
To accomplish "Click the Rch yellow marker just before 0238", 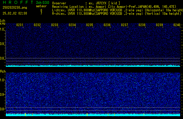I will point(144,115).
